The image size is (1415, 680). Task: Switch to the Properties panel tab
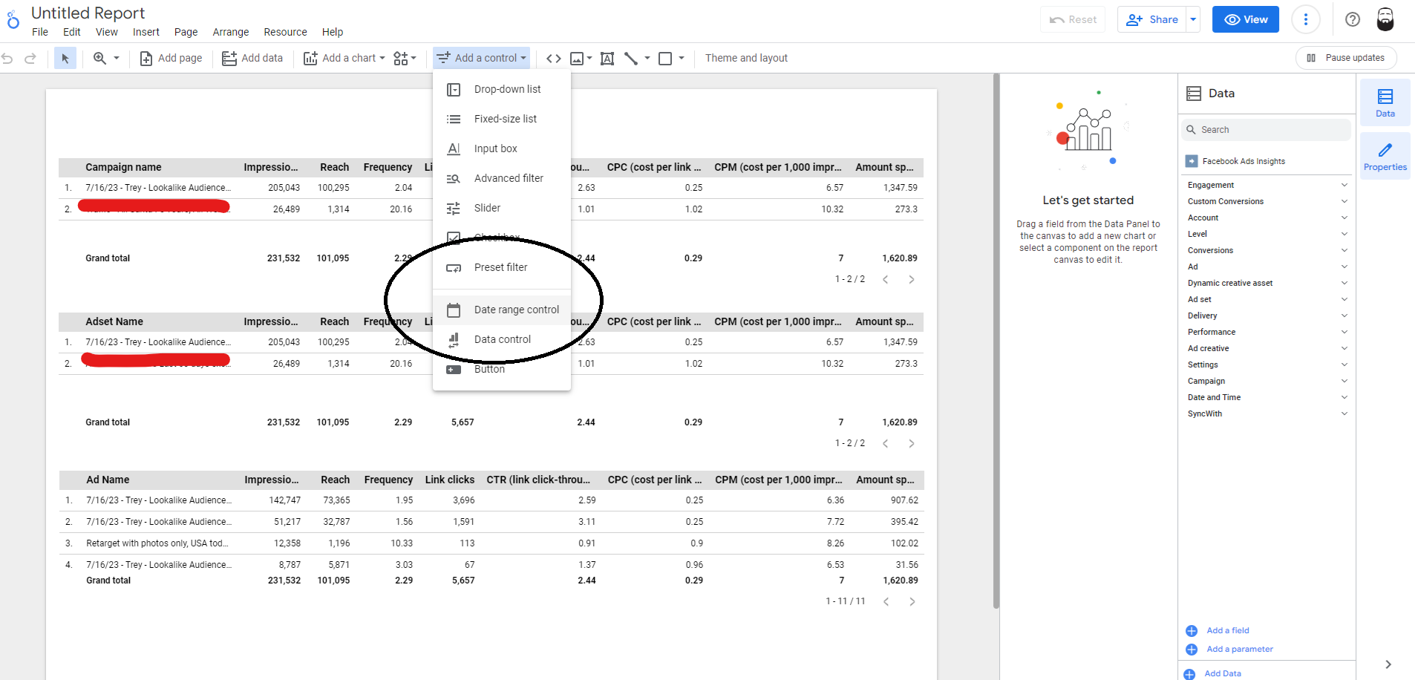pos(1385,157)
